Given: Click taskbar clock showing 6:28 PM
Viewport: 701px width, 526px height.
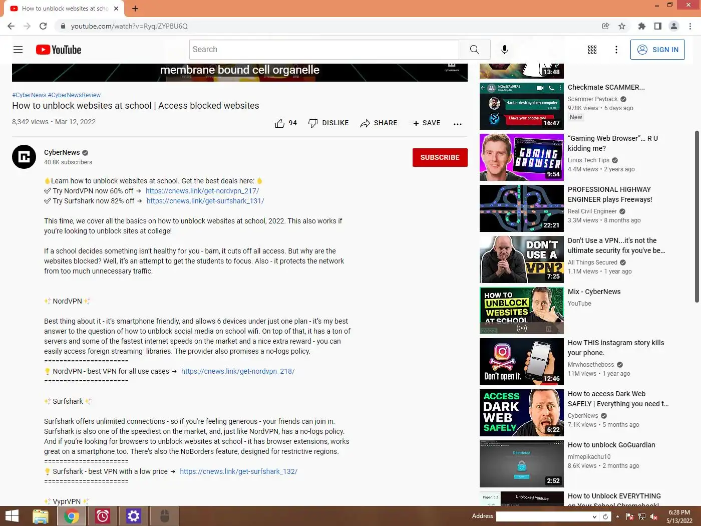Looking at the screenshot, I should [679, 516].
